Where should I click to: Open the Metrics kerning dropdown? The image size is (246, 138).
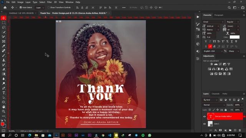213,30
